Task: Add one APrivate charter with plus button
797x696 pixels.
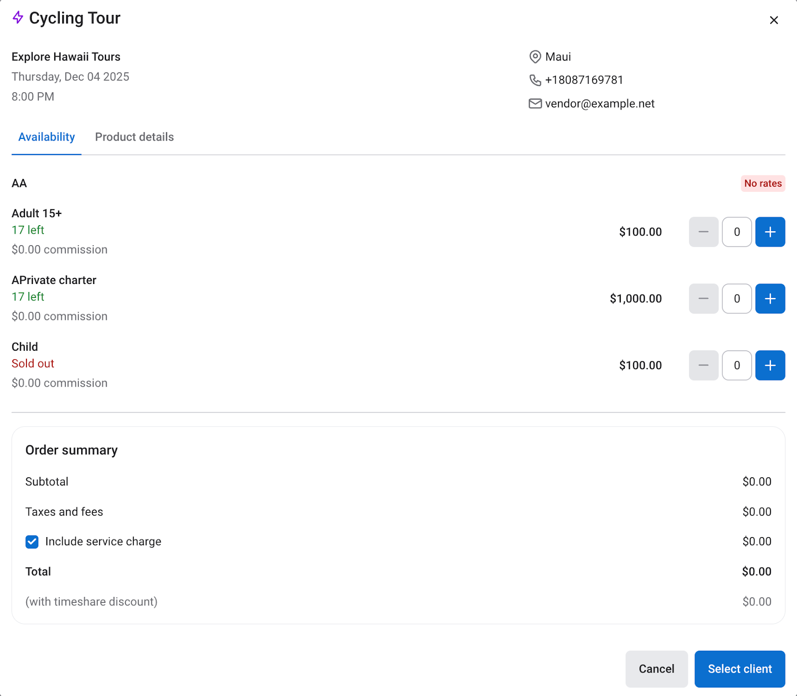Action: point(770,299)
